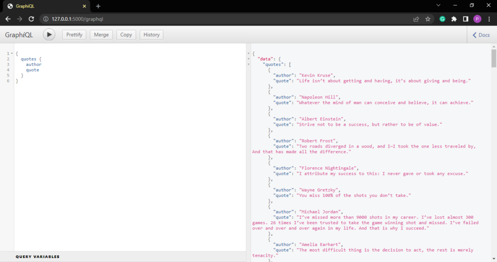This screenshot has width=497, height=262.
Task: Click the "Albert Einstein" author value
Action: coord(321,119)
